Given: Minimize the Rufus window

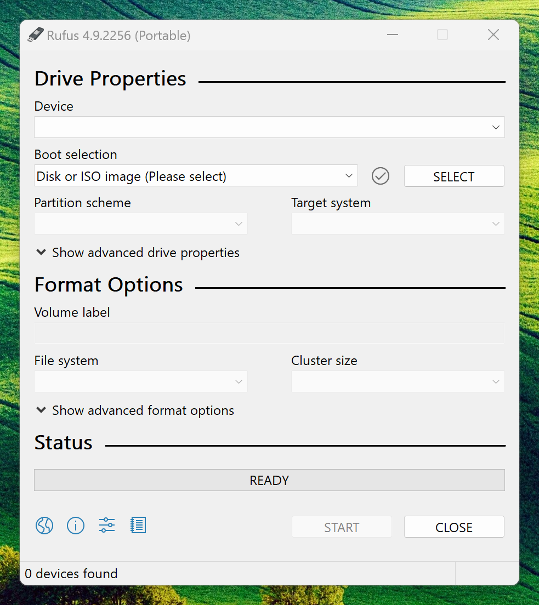Looking at the screenshot, I should [392, 36].
